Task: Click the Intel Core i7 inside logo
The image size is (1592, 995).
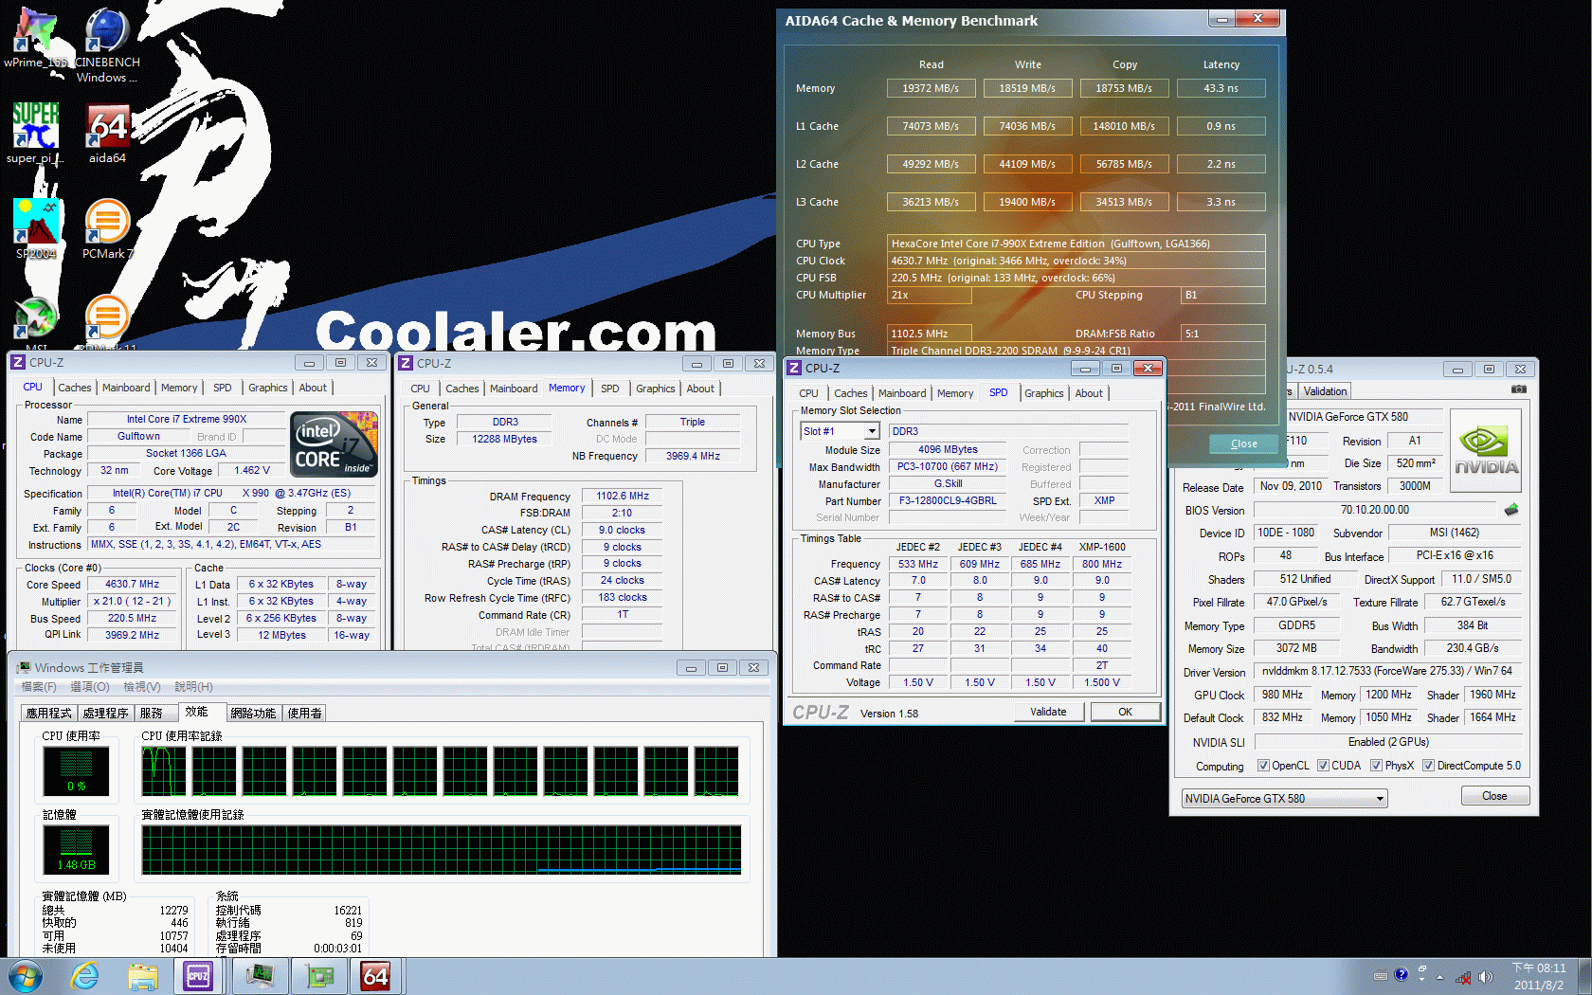Action: point(335,443)
